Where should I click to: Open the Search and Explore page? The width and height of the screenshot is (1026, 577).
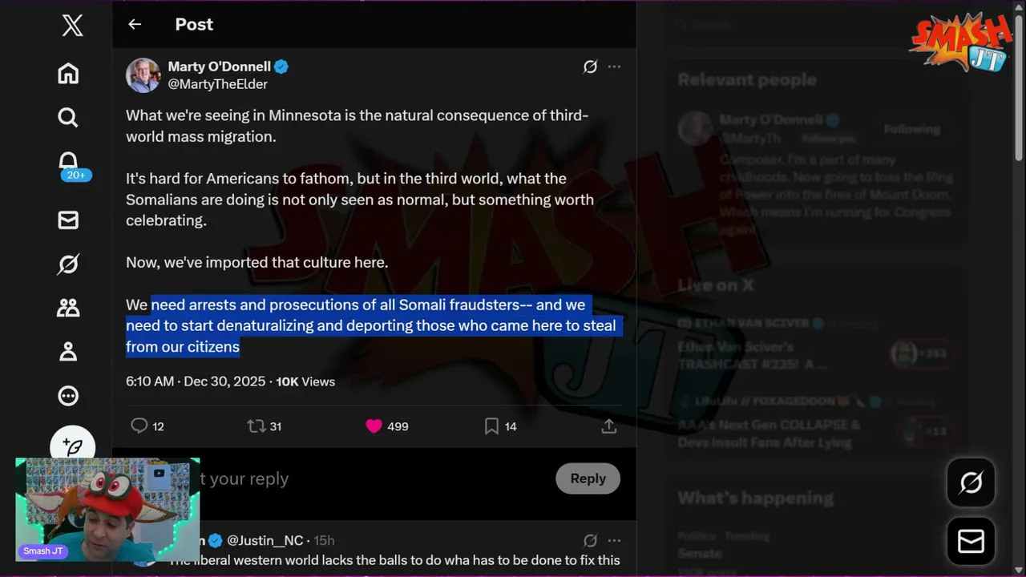(68, 118)
